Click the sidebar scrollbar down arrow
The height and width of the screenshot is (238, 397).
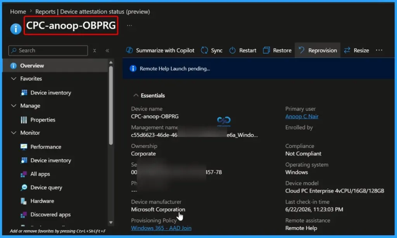point(110,222)
